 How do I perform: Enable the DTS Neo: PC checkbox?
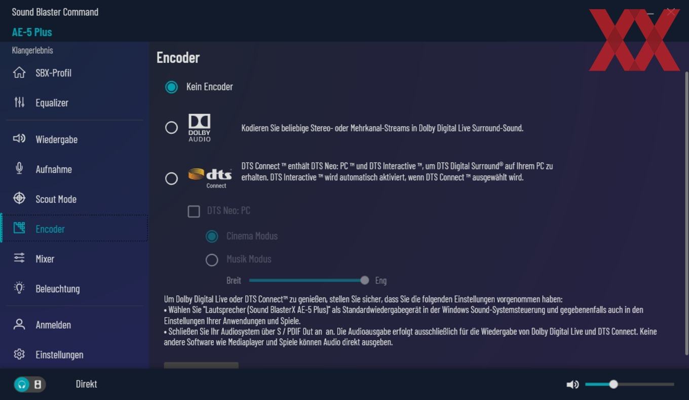[x=194, y=211]
